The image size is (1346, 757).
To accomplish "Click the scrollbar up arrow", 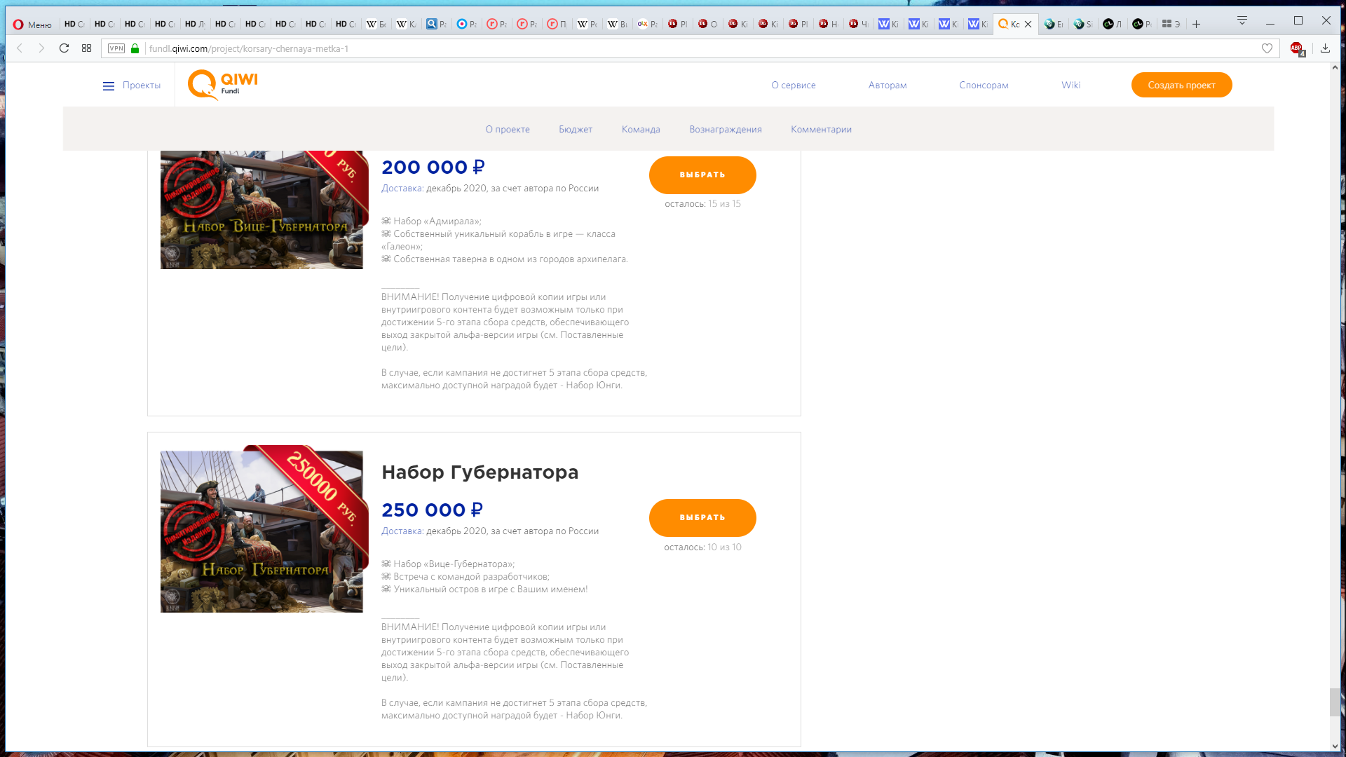I will (1334, 68).
